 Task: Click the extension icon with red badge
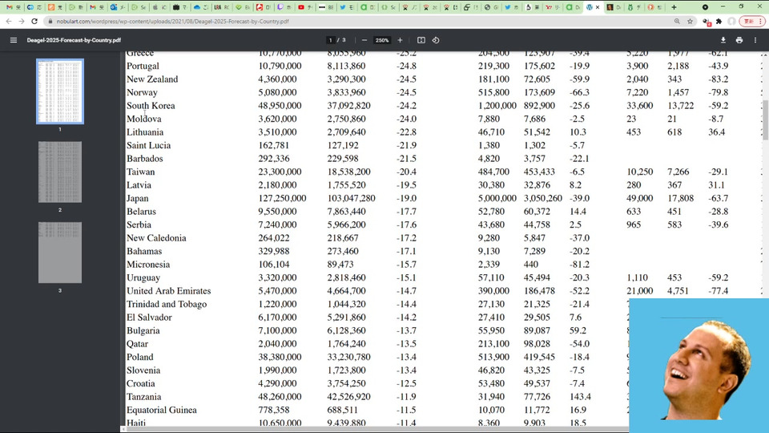[707, 22]
